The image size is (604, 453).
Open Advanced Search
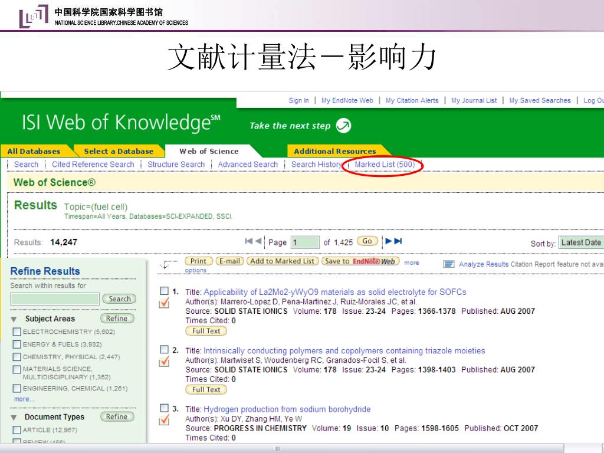click(x=248, y=165)
